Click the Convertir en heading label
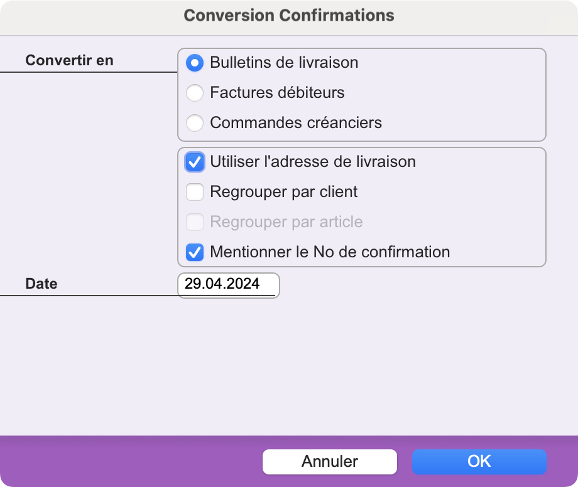The image size is (578, 487). [69, 60]
